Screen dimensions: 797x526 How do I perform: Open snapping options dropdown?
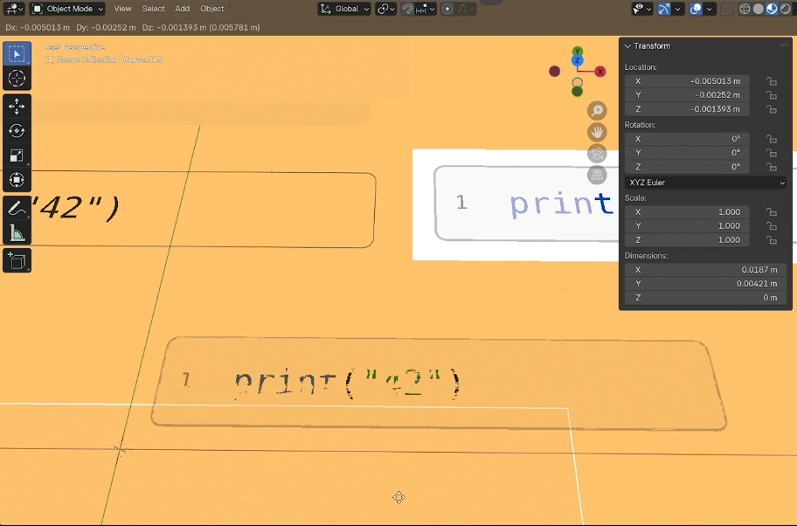[426, 9]
